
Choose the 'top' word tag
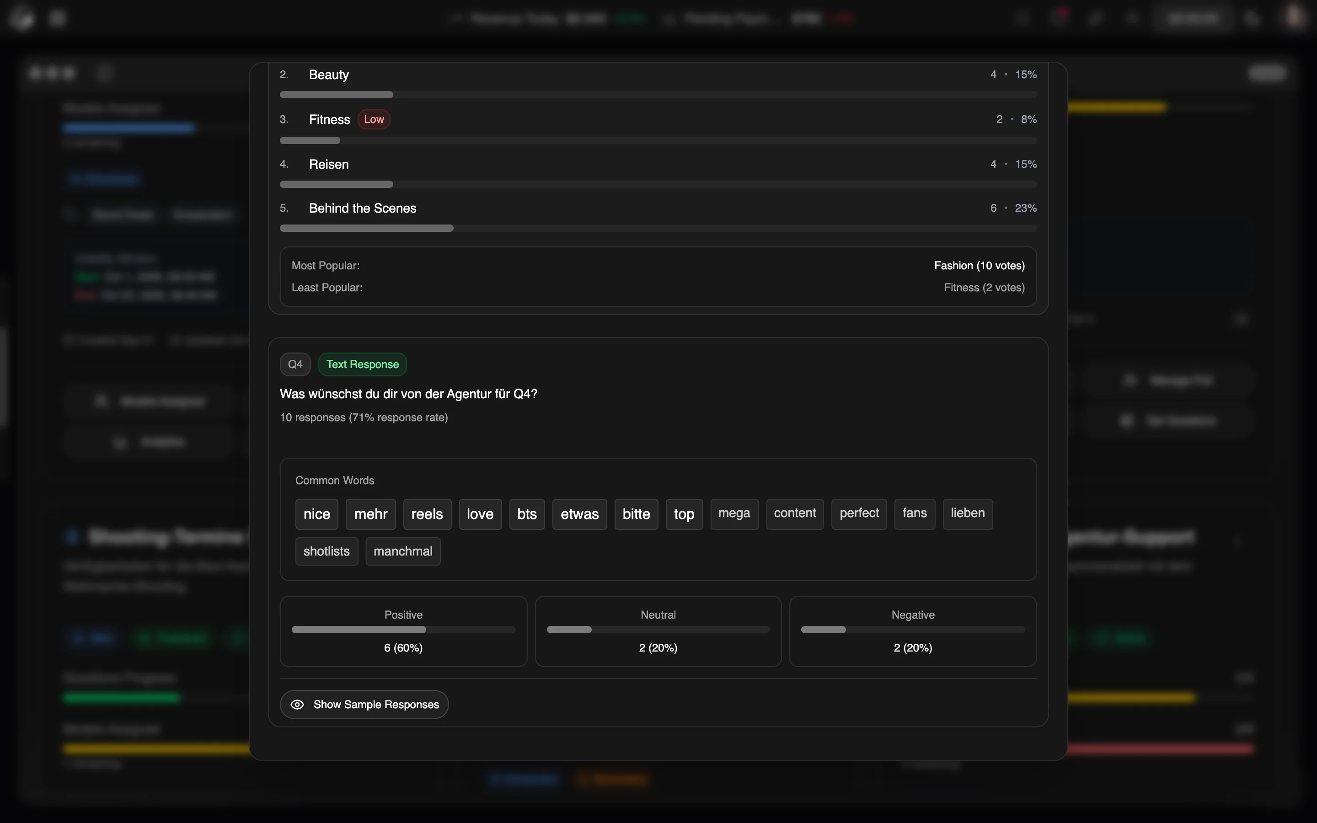click(x=684, y=514)
